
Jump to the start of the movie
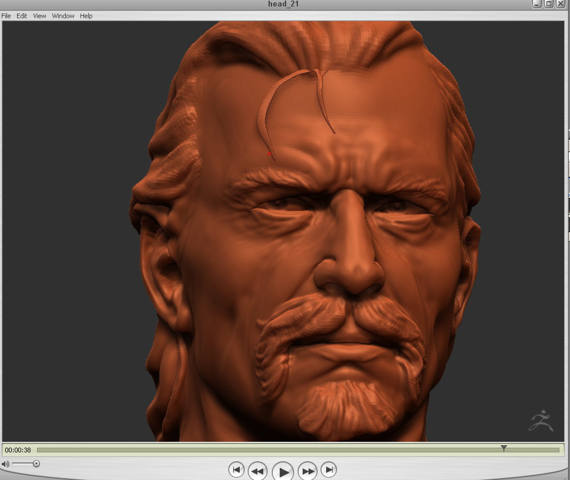pyautogui.click(x=236, y=470)
